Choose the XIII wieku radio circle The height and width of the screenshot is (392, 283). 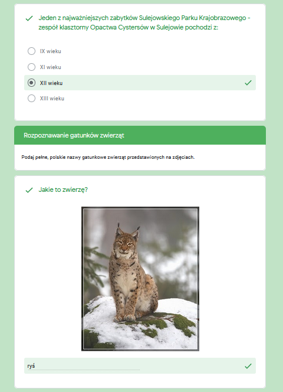(31, 98)
